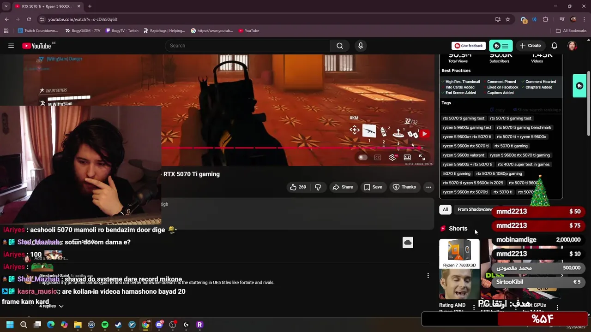Open Rapidtags bookmark

[x=164, y=31]
